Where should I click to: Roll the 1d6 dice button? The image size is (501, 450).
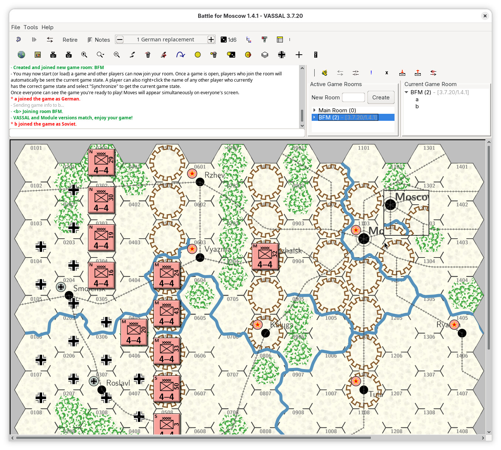[x=228, y=40]
